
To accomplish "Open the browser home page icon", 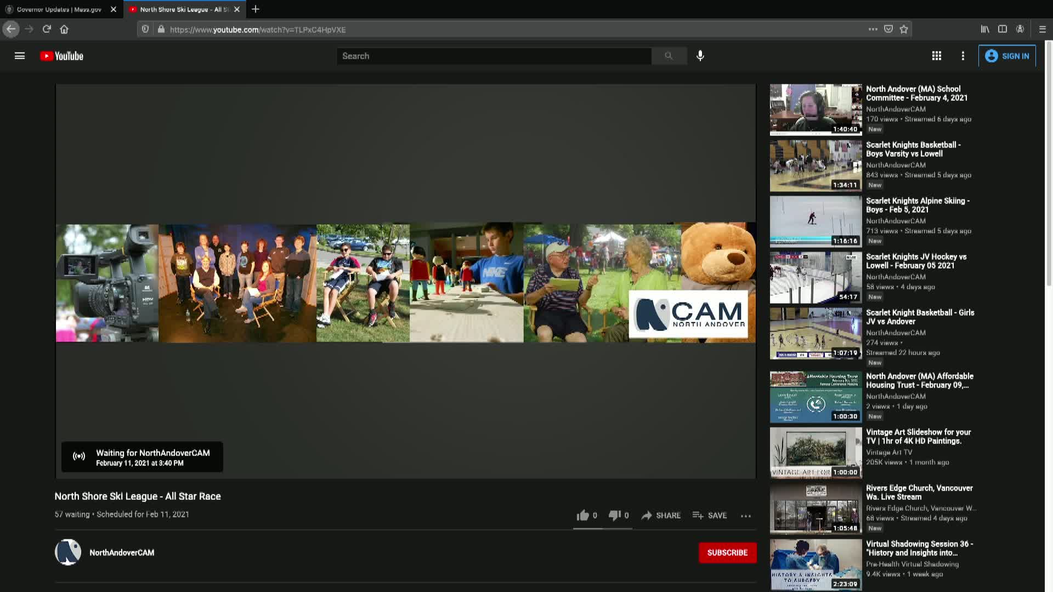I will pyautogui.click(x=64, y=29).
